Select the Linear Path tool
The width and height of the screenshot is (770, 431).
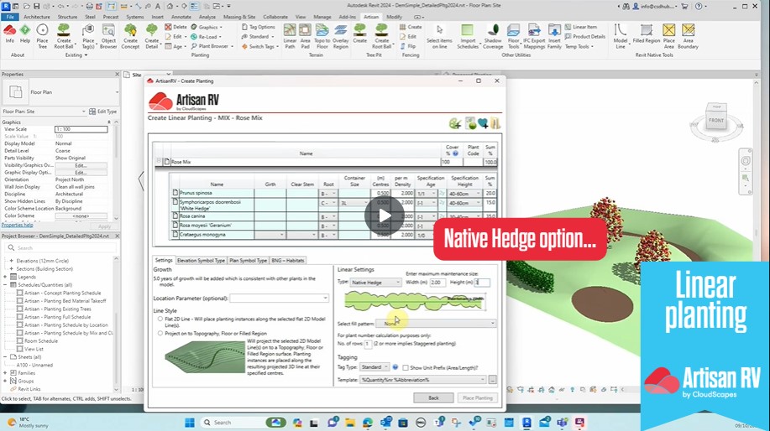[290, 34]
